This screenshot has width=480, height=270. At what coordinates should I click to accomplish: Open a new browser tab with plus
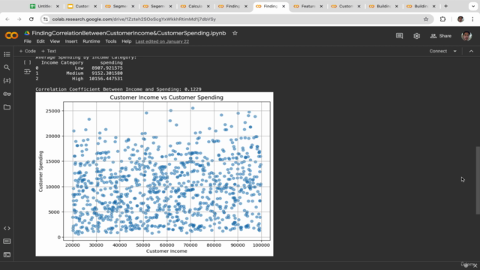click(445, 6)
